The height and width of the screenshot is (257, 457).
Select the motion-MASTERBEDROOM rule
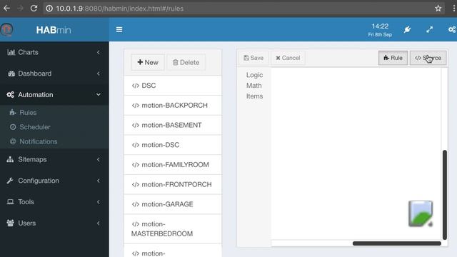click(173, 228)
